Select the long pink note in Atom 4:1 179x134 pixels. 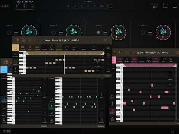click(x=165, y=108)
